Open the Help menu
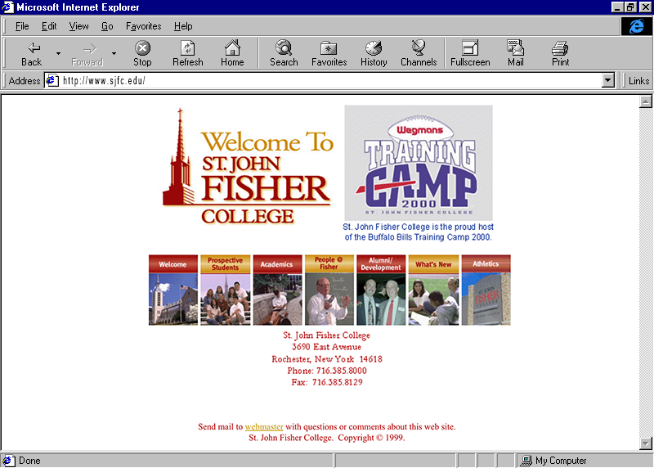The image size is (654, 468). click(x=183, y=26)
